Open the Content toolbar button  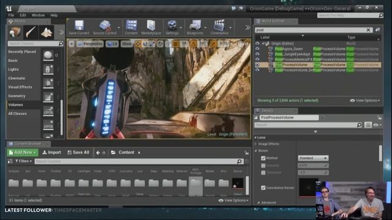(x=131, y=27)
